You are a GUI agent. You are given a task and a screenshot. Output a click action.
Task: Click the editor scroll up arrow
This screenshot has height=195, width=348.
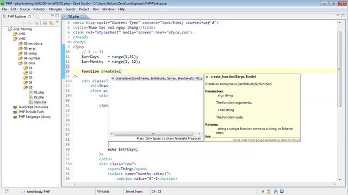pyautogui.click(x=339, y=23)
